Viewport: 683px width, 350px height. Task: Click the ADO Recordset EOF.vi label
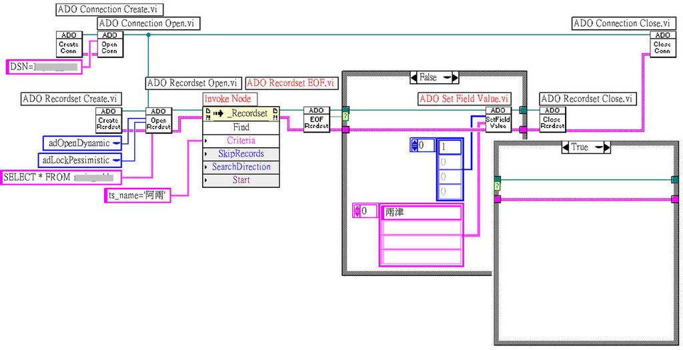tap(291, 83)
